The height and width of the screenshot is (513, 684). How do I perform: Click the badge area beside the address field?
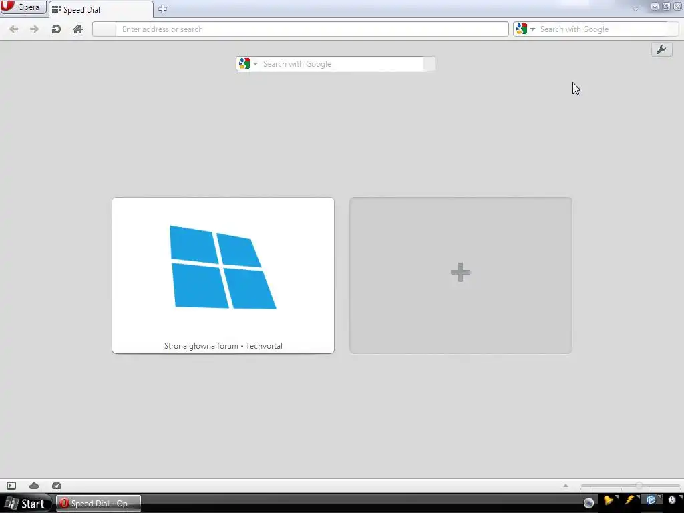coord(104,29)
